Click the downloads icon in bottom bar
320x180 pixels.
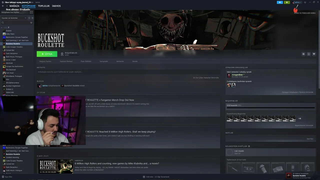[144, 177]
